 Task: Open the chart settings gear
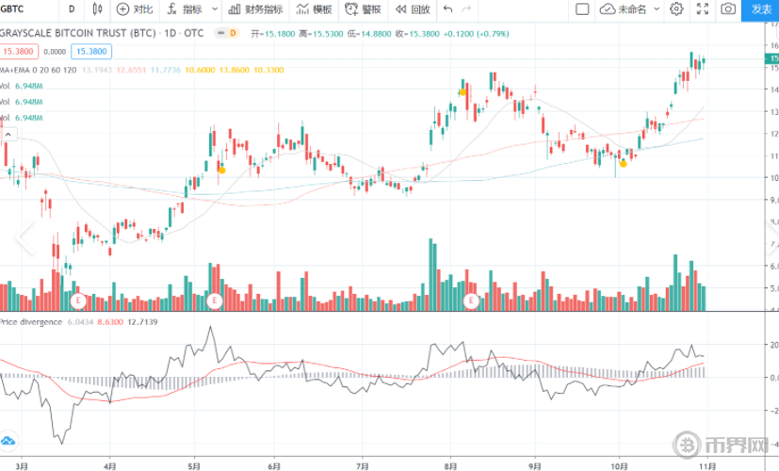pos(676,9)
